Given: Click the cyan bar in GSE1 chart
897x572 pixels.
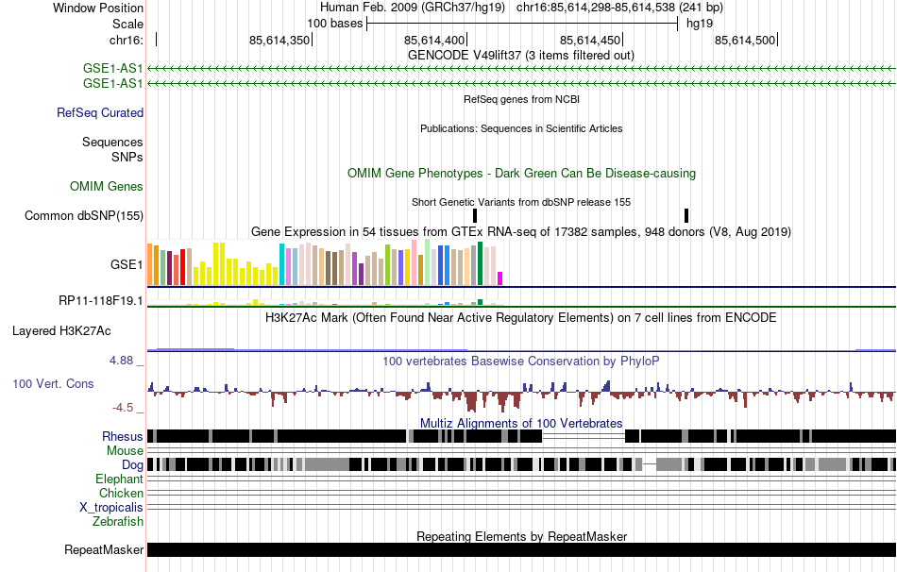Looking at the screenshot, I should click(281, 264).
